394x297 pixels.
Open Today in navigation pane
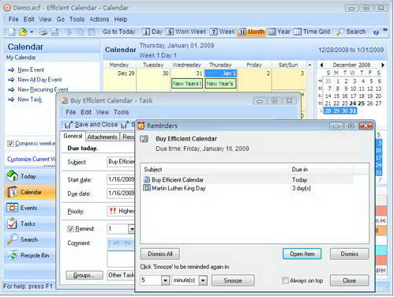coord(30,176)
